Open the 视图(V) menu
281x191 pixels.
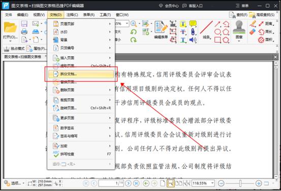click(x=39, y=15)
